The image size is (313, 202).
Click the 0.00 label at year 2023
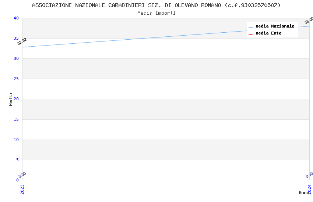coord(22,175)
